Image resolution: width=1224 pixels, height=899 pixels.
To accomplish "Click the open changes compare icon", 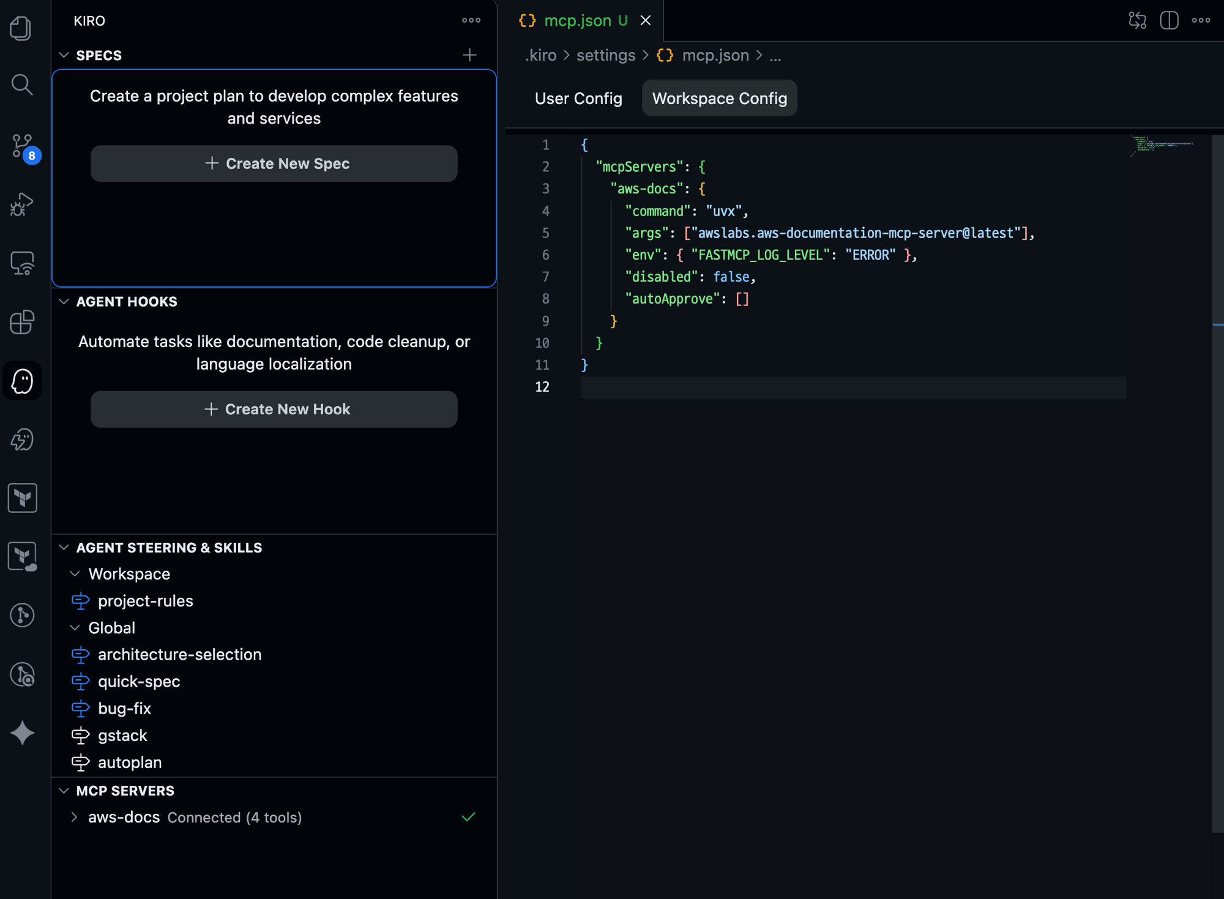I will [1137, 20].
